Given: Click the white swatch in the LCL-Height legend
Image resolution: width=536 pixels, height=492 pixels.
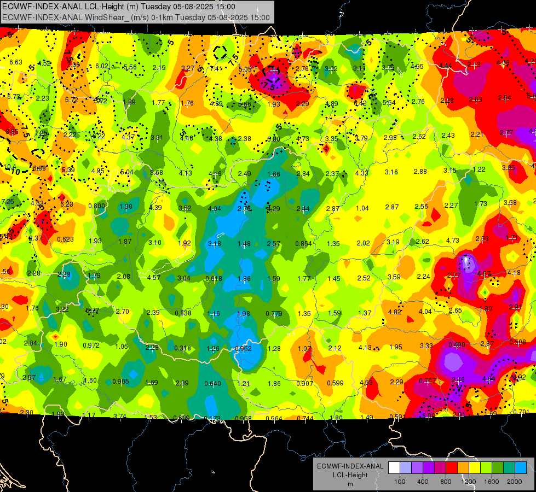Looking at the screenshot, I should [x=394, y=468].
